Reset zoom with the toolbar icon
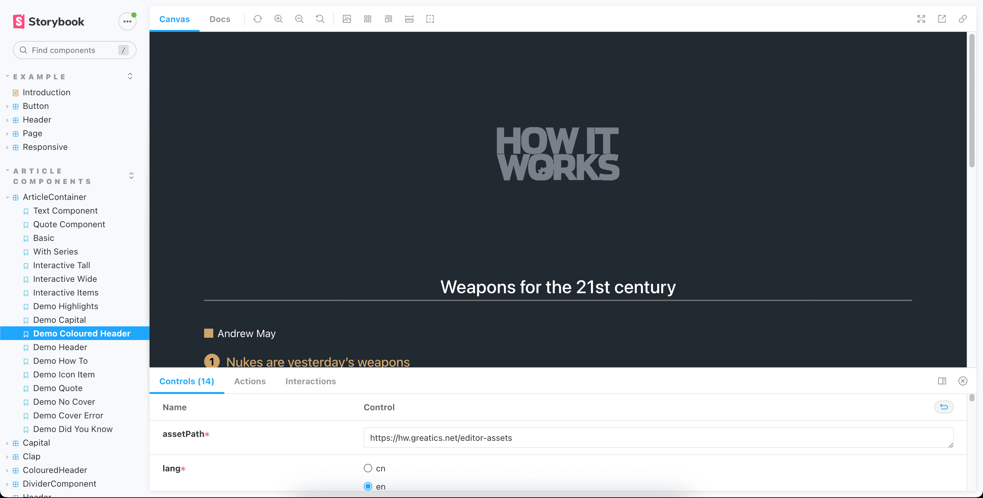 pos(320,19)
